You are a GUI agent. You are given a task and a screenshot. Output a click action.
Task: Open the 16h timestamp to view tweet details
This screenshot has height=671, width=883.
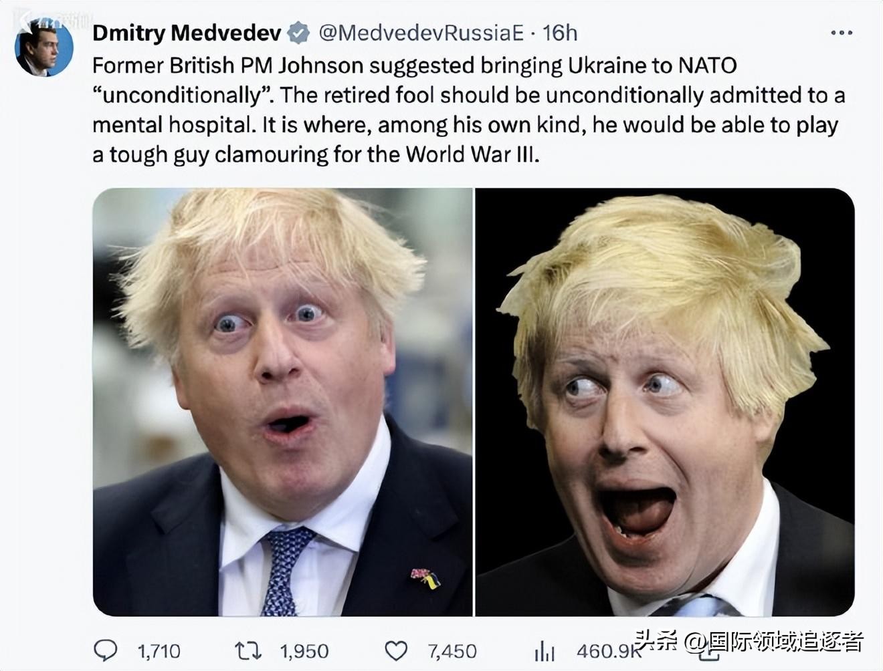tap(561, 31)
